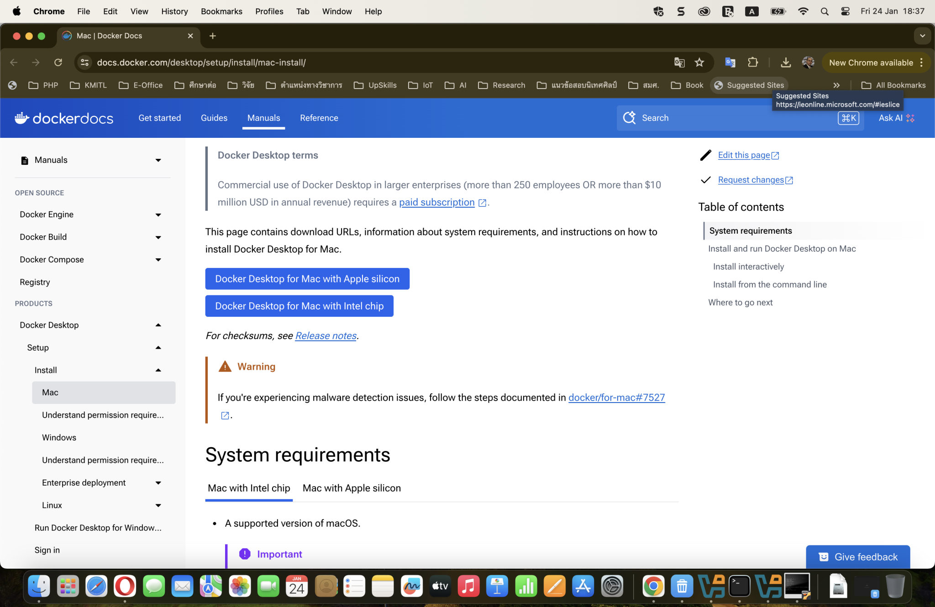
Task: Open the Give feedback widget
Action: tap(857, 556)
